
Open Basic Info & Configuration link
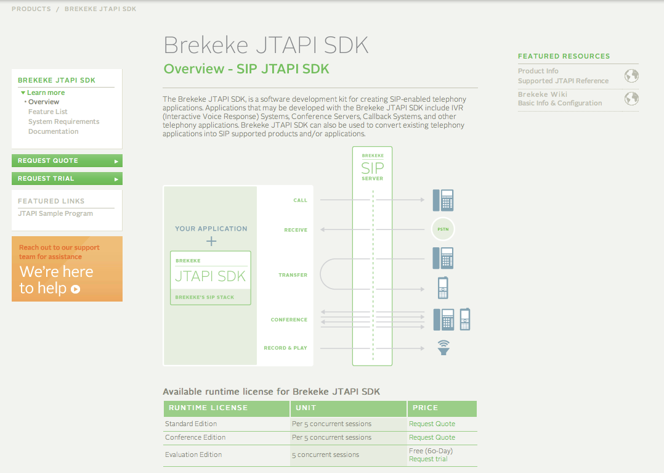(x=560, y=103)
